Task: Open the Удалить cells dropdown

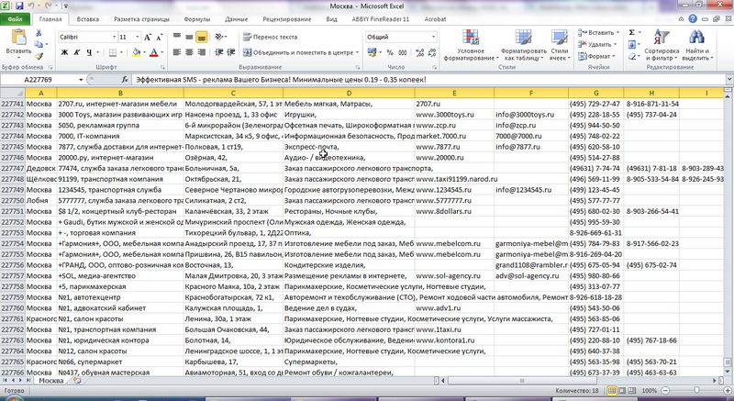Action: click(x=597, y=44)
